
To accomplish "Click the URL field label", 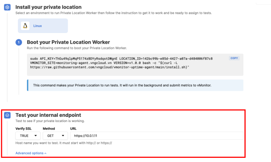I will tap(73, 128).
